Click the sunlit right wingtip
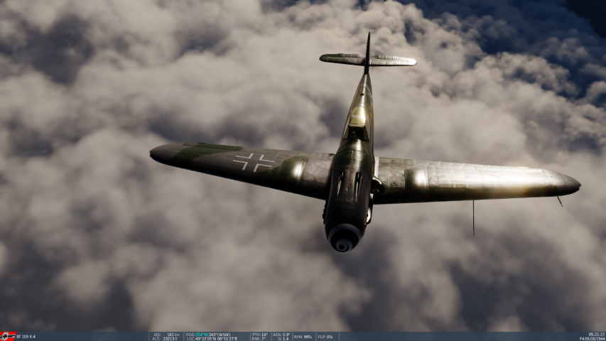Screen dimensions: 606x341 tap(565, 184)
